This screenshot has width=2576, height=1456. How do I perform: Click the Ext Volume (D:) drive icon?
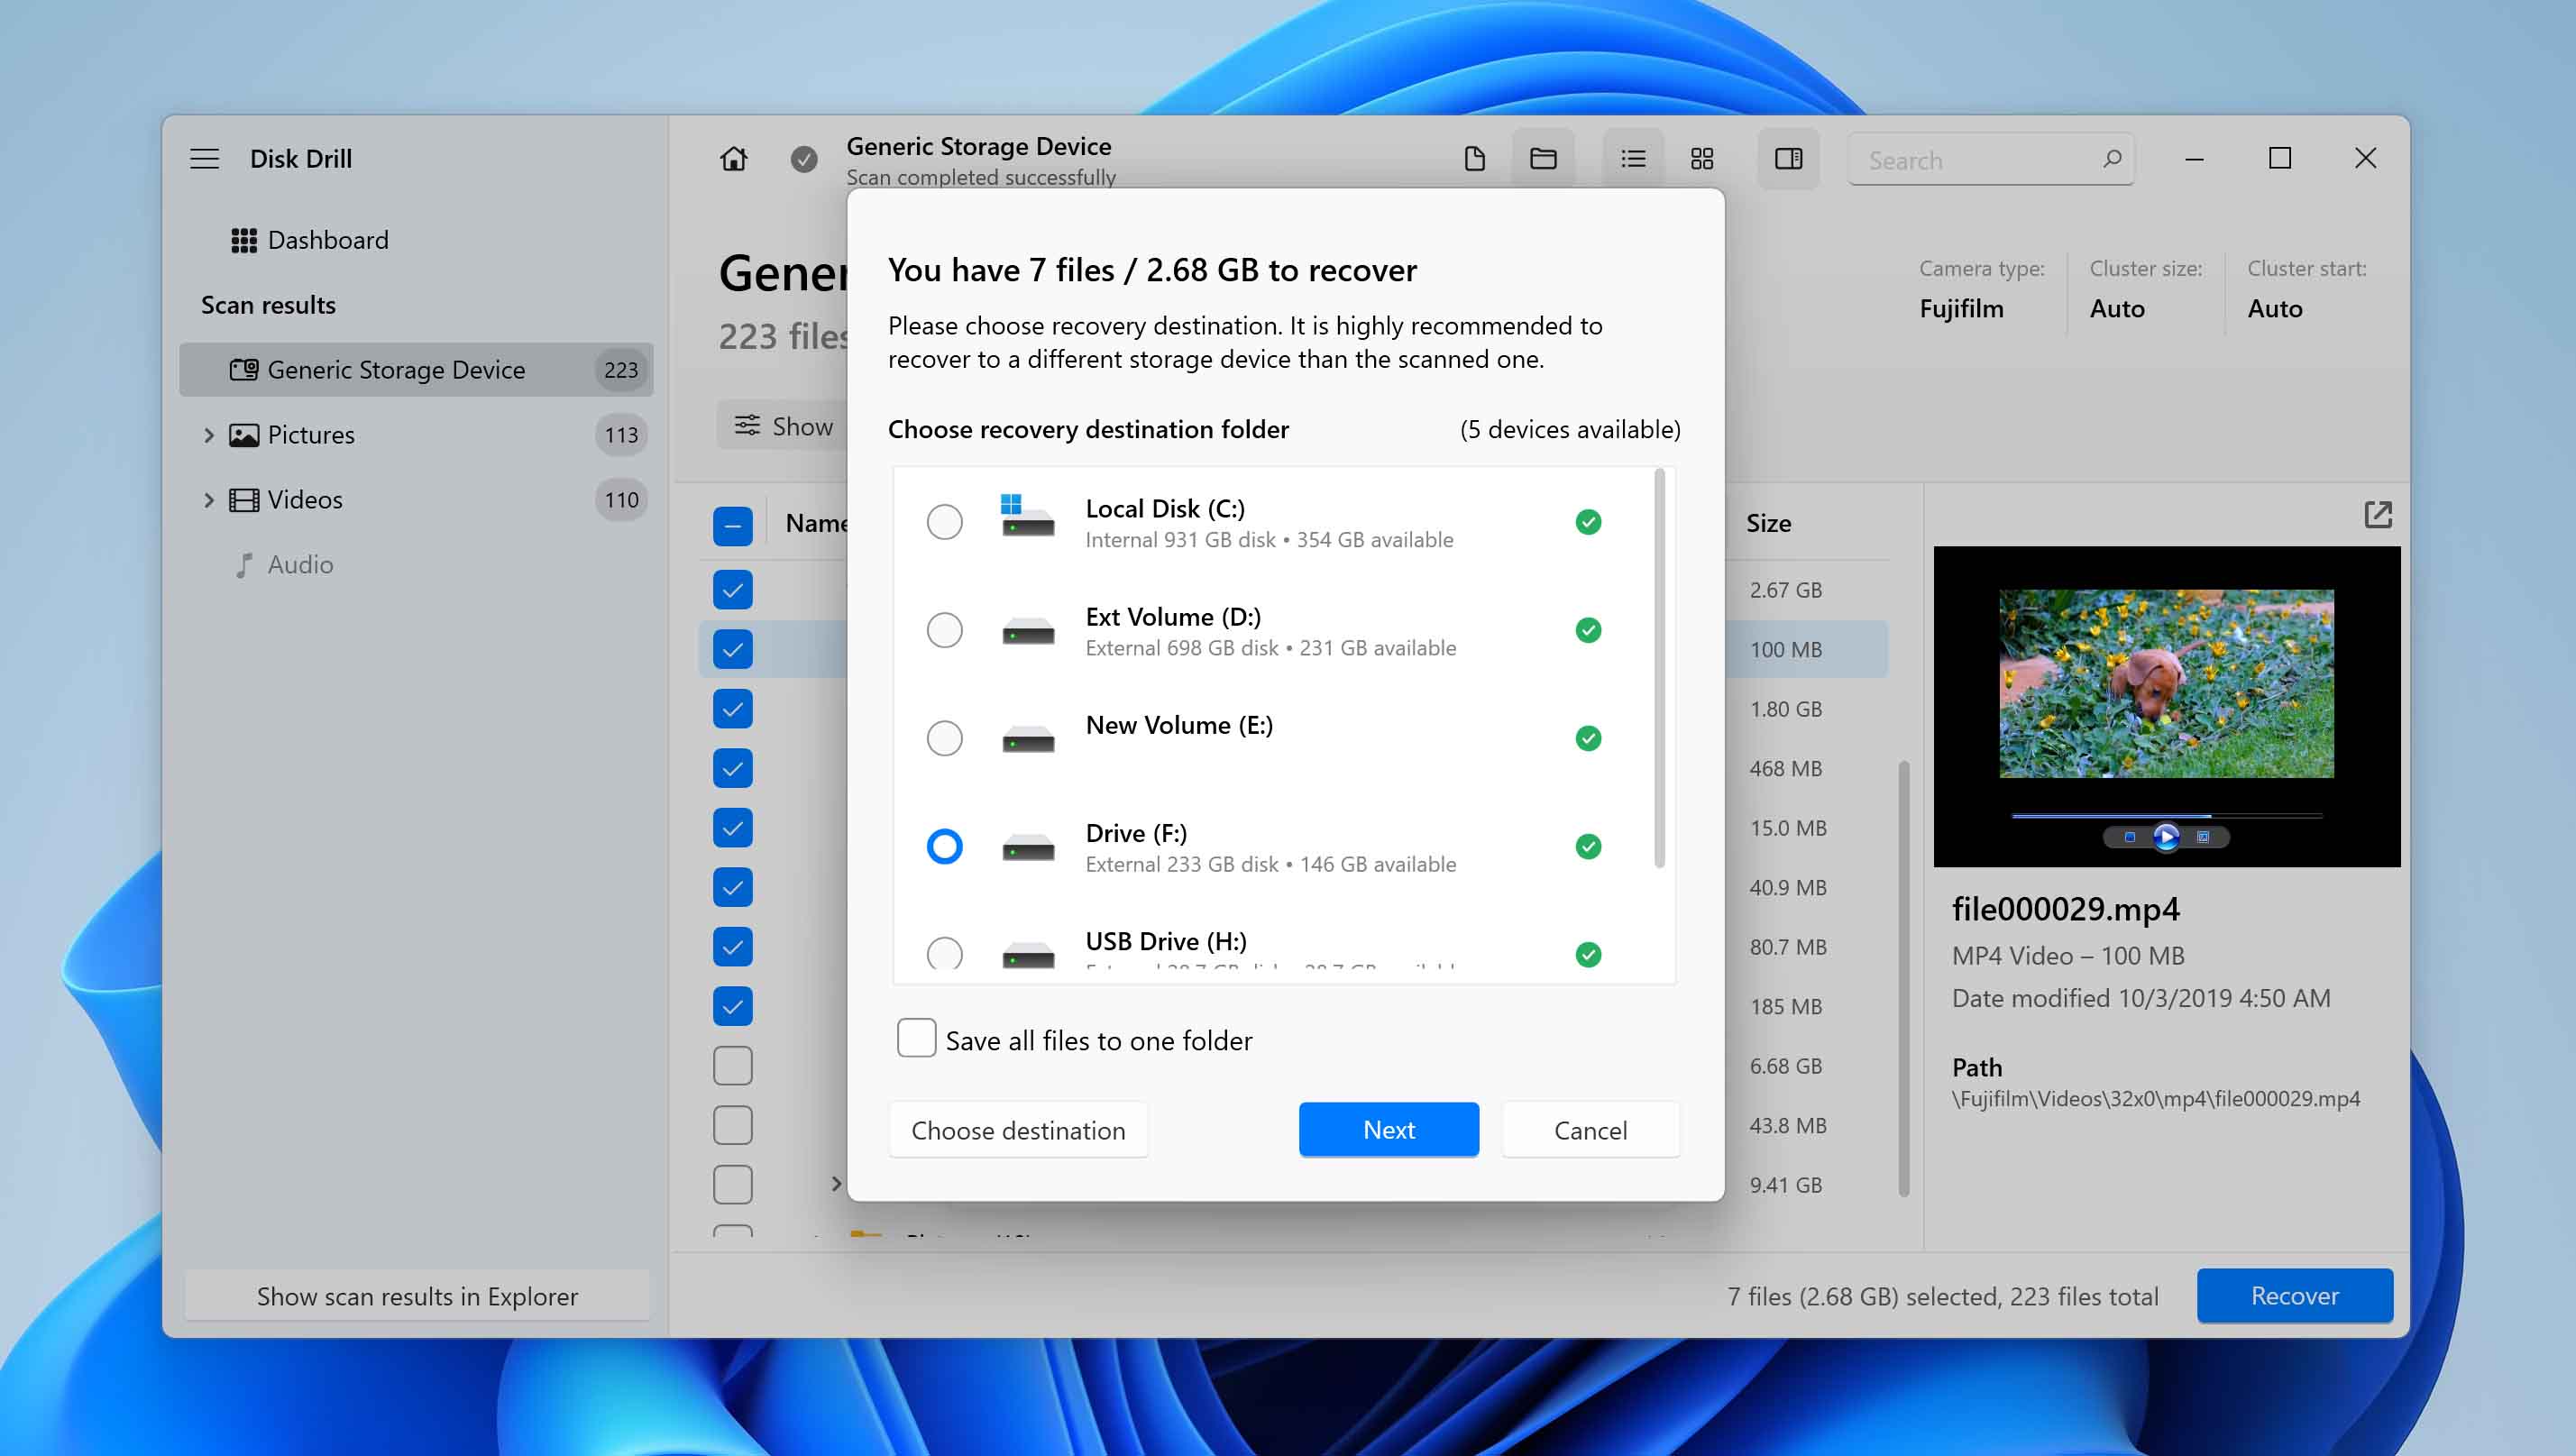click(1027, 632)
